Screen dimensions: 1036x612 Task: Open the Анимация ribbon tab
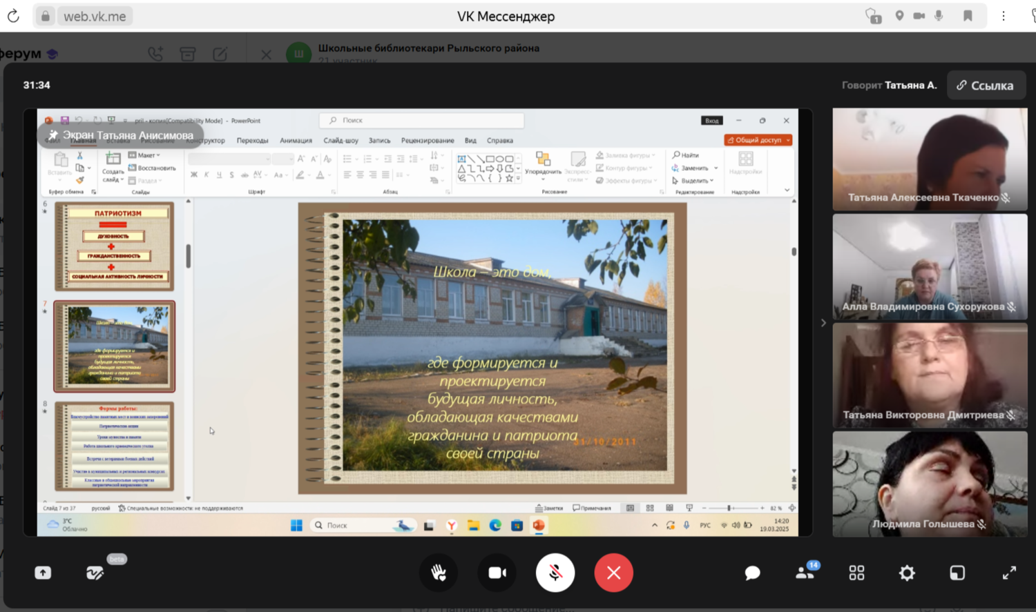[296, 140]
